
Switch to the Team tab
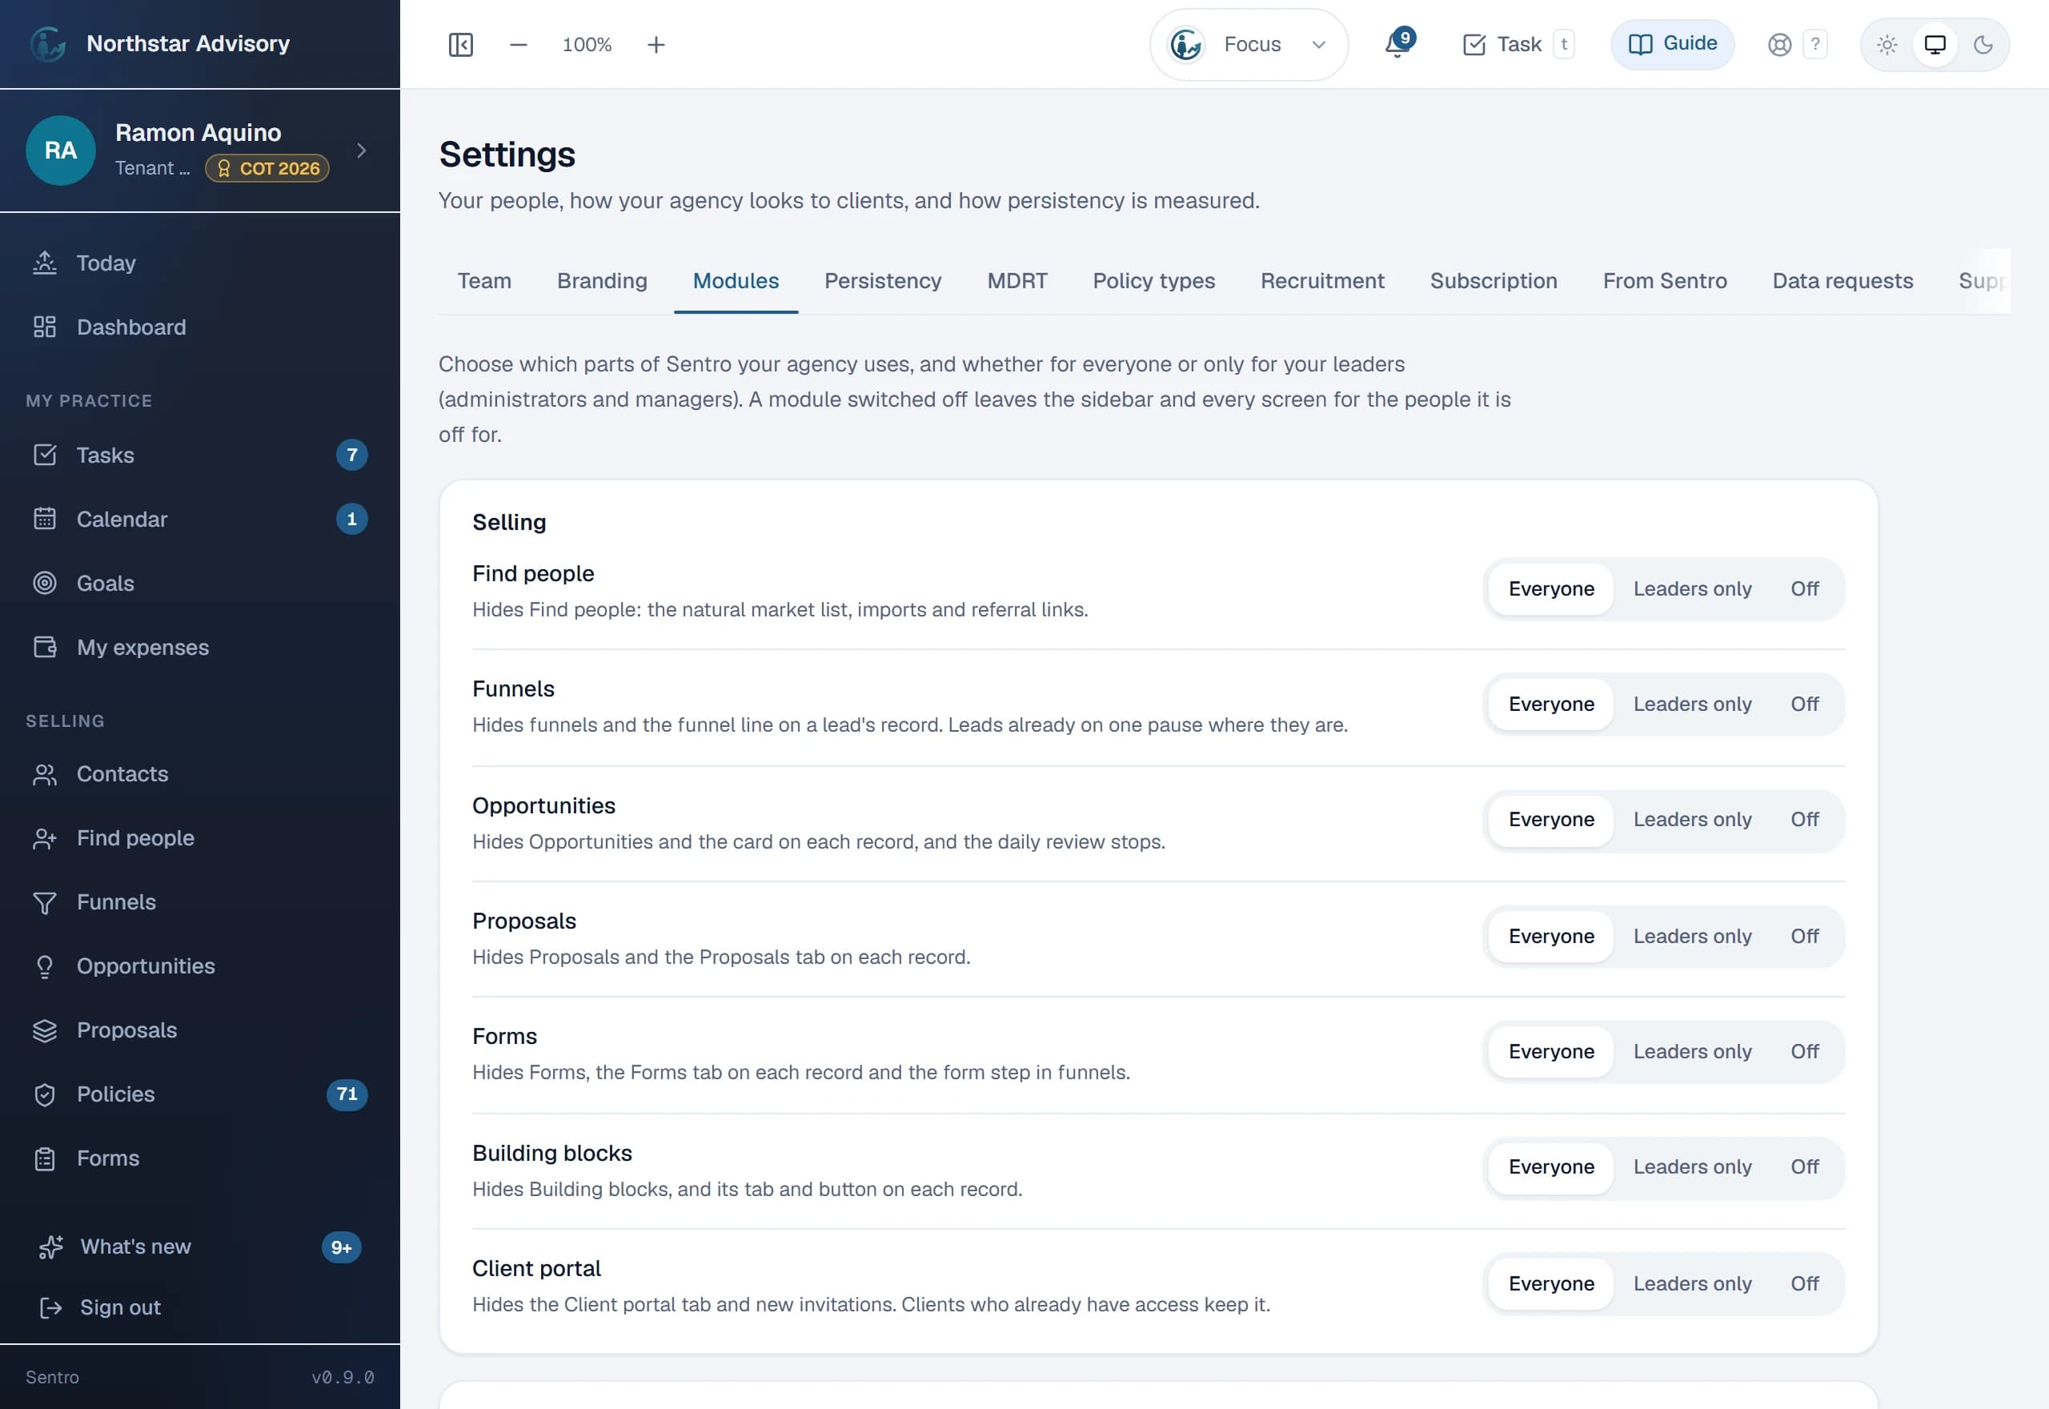[x=483, y=281]
